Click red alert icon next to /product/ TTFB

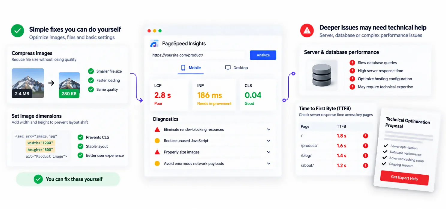365,146
